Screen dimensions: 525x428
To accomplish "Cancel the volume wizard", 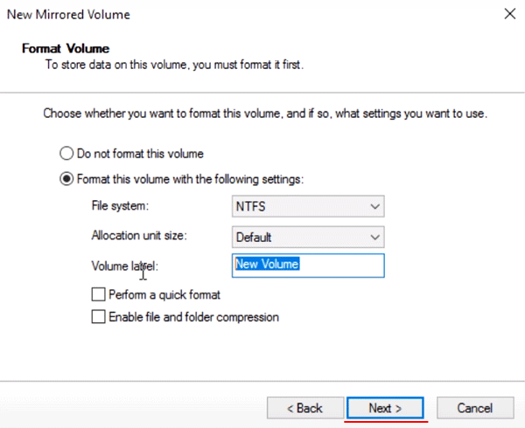I will pyautogui.click(x=475, y=408).
